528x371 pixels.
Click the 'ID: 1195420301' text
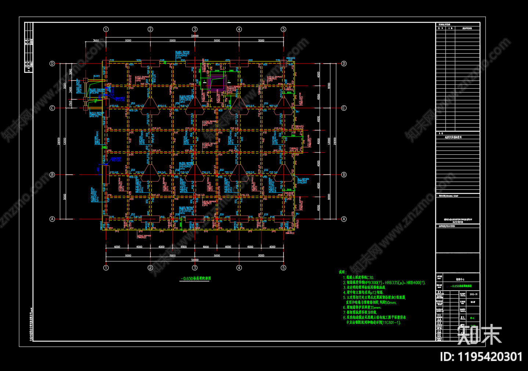pyautogui.click(x=481, y=356)
